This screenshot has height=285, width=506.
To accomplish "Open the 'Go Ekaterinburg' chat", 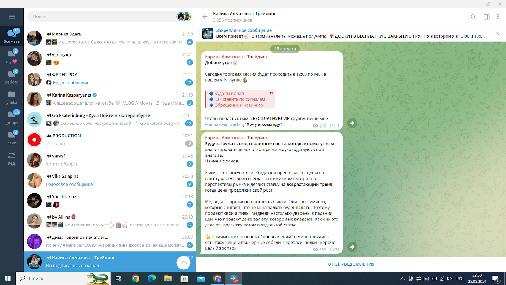I will tap(110, 119).
